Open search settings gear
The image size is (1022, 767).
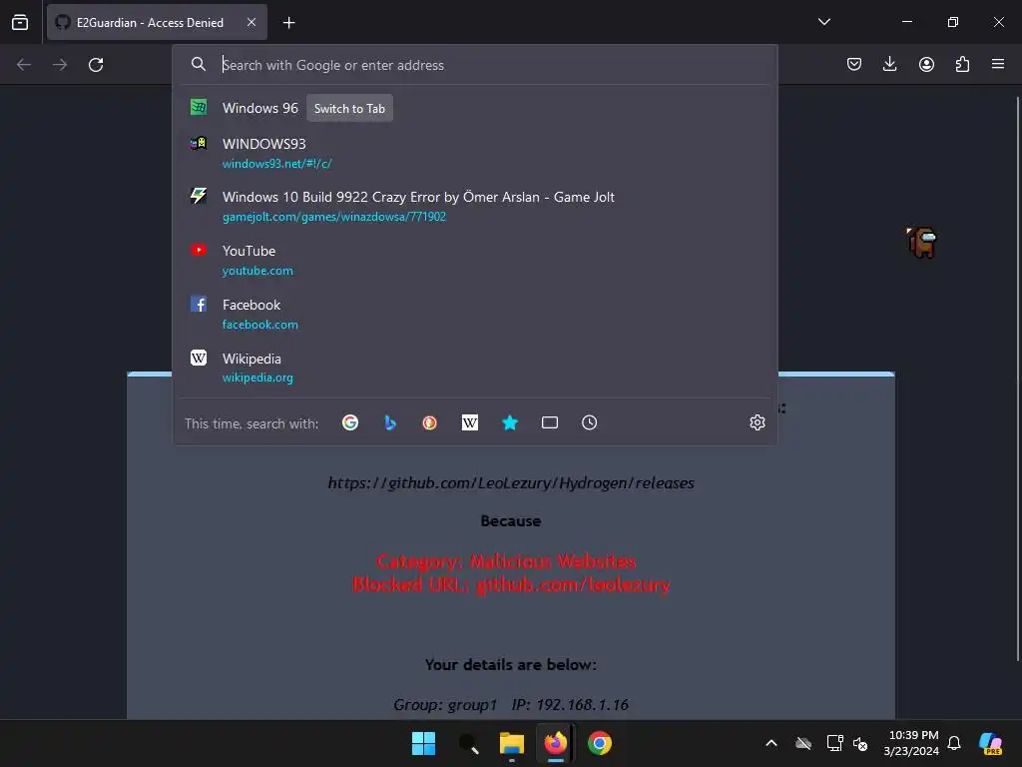[757, 422]
